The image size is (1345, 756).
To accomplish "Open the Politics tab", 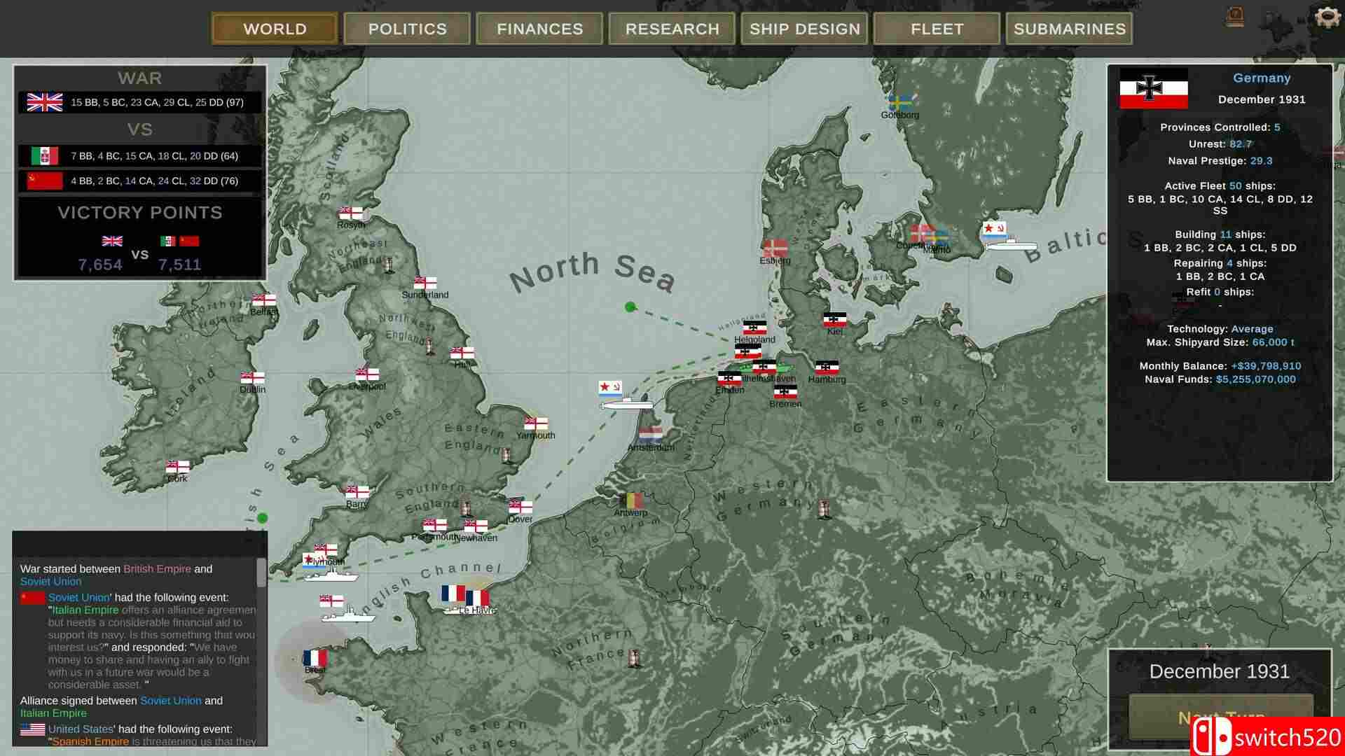I will click(407, 29).
